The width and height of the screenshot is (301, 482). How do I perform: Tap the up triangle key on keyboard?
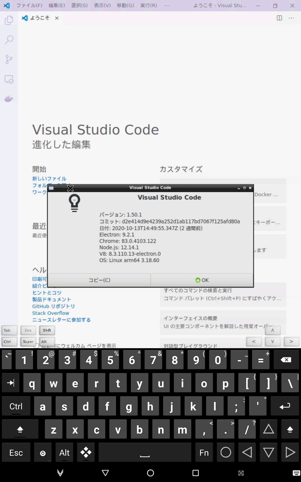pos(268,429)
